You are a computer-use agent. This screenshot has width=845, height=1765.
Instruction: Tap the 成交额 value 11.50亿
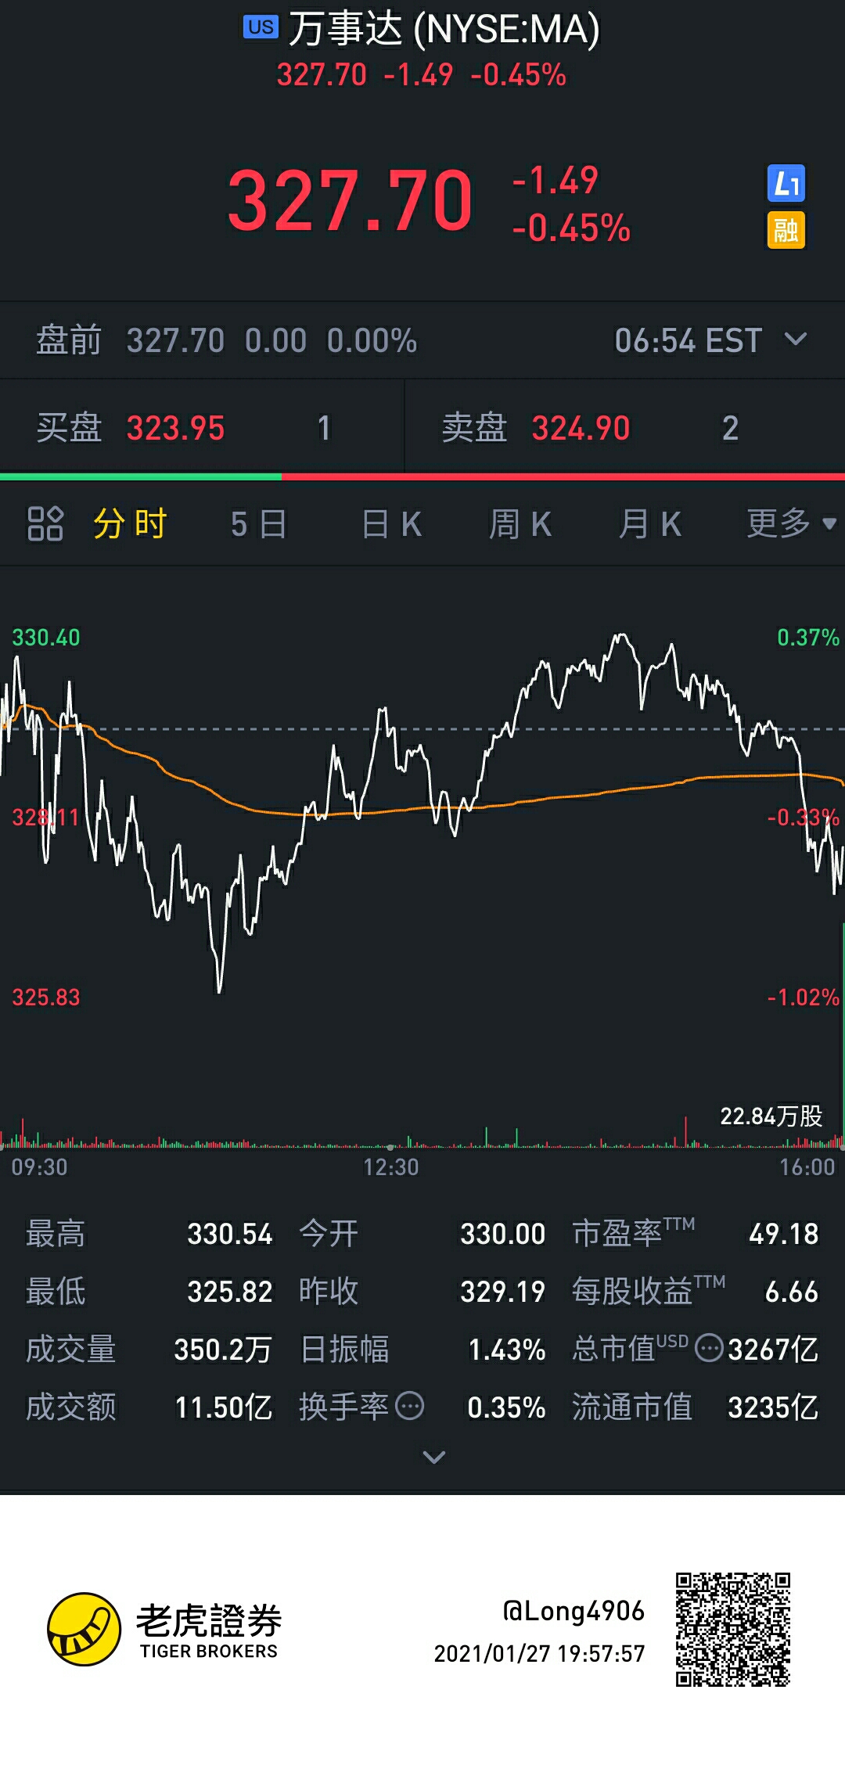pyautogui.click(x=223, y=1407)
